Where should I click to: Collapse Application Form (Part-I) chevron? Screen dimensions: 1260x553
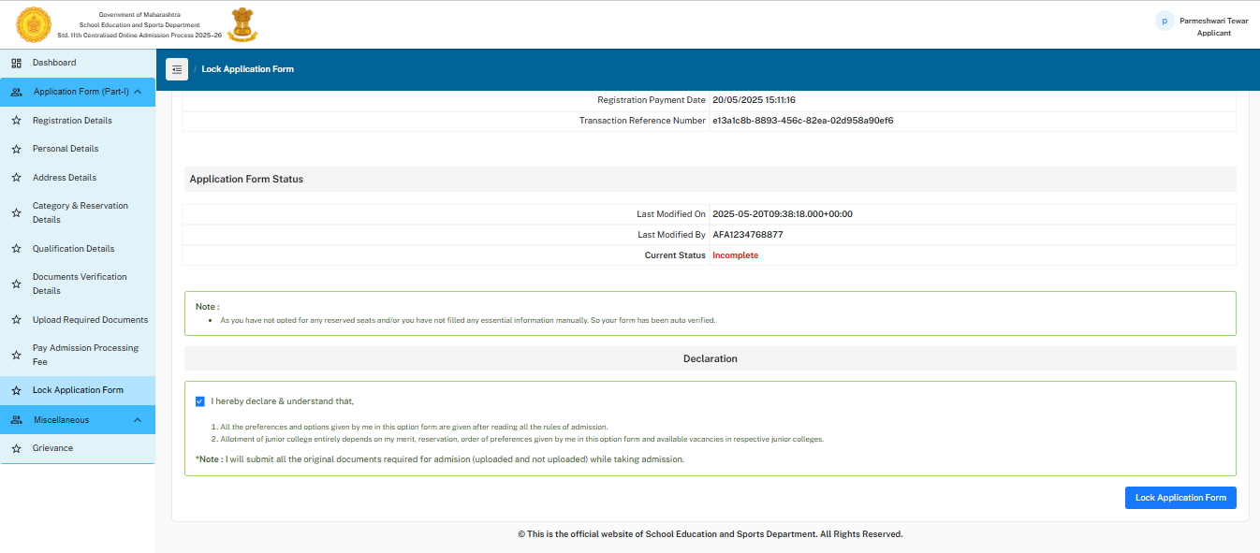pos(138,92)
